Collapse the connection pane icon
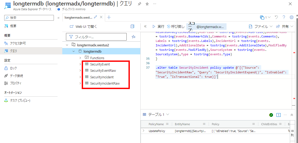Screen dimensions: 298x143 click(132, 26)
